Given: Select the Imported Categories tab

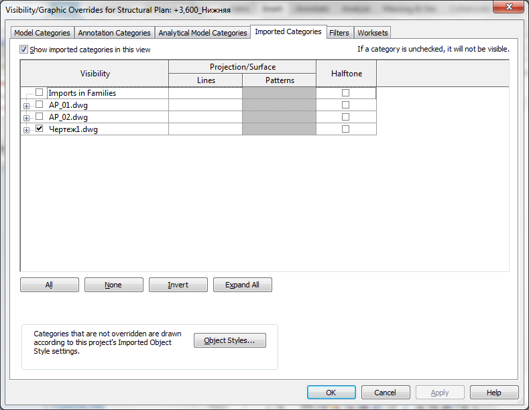Looking at the screenshot, I should point(288,31).
